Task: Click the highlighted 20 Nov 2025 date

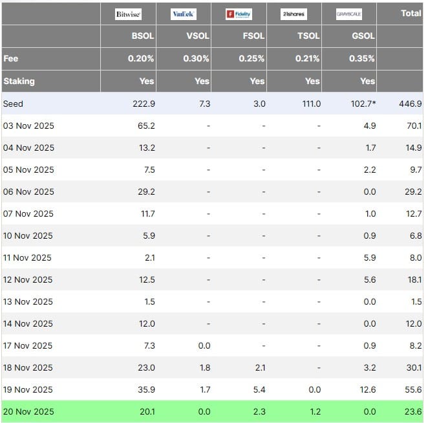Action: [28, 412]
